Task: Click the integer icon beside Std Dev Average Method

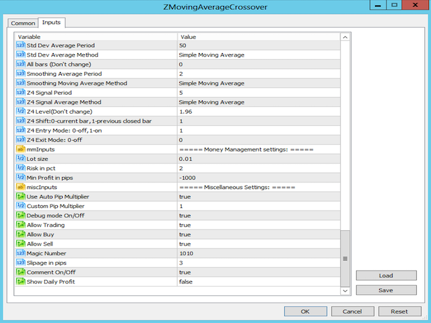Action: pos(21,55)
